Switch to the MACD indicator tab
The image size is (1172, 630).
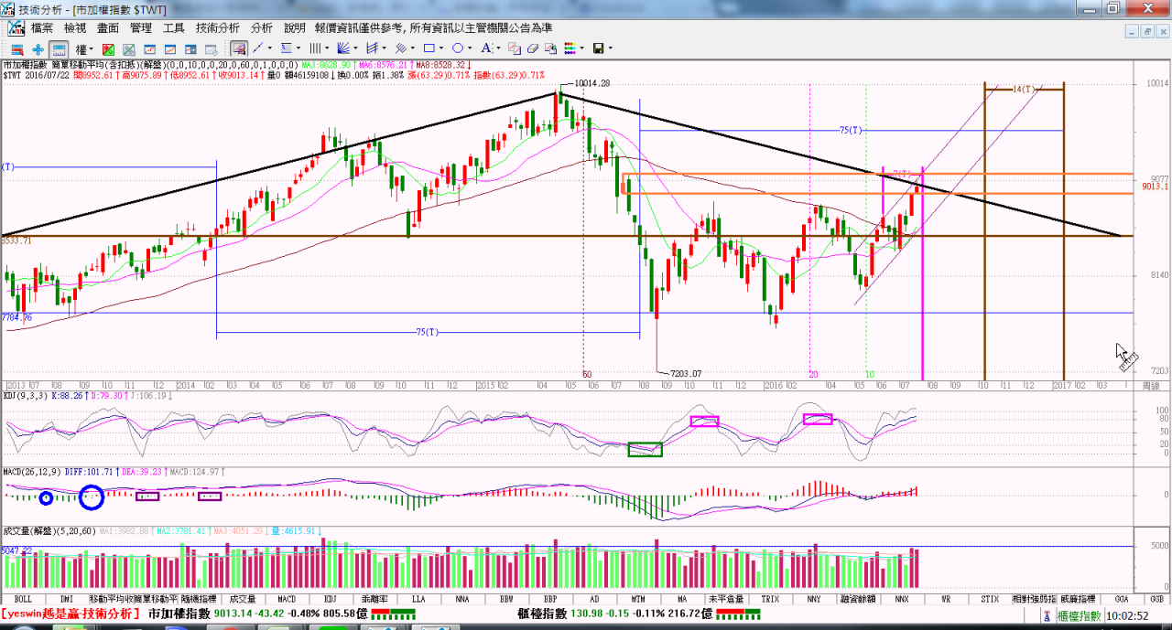point(286,599)
